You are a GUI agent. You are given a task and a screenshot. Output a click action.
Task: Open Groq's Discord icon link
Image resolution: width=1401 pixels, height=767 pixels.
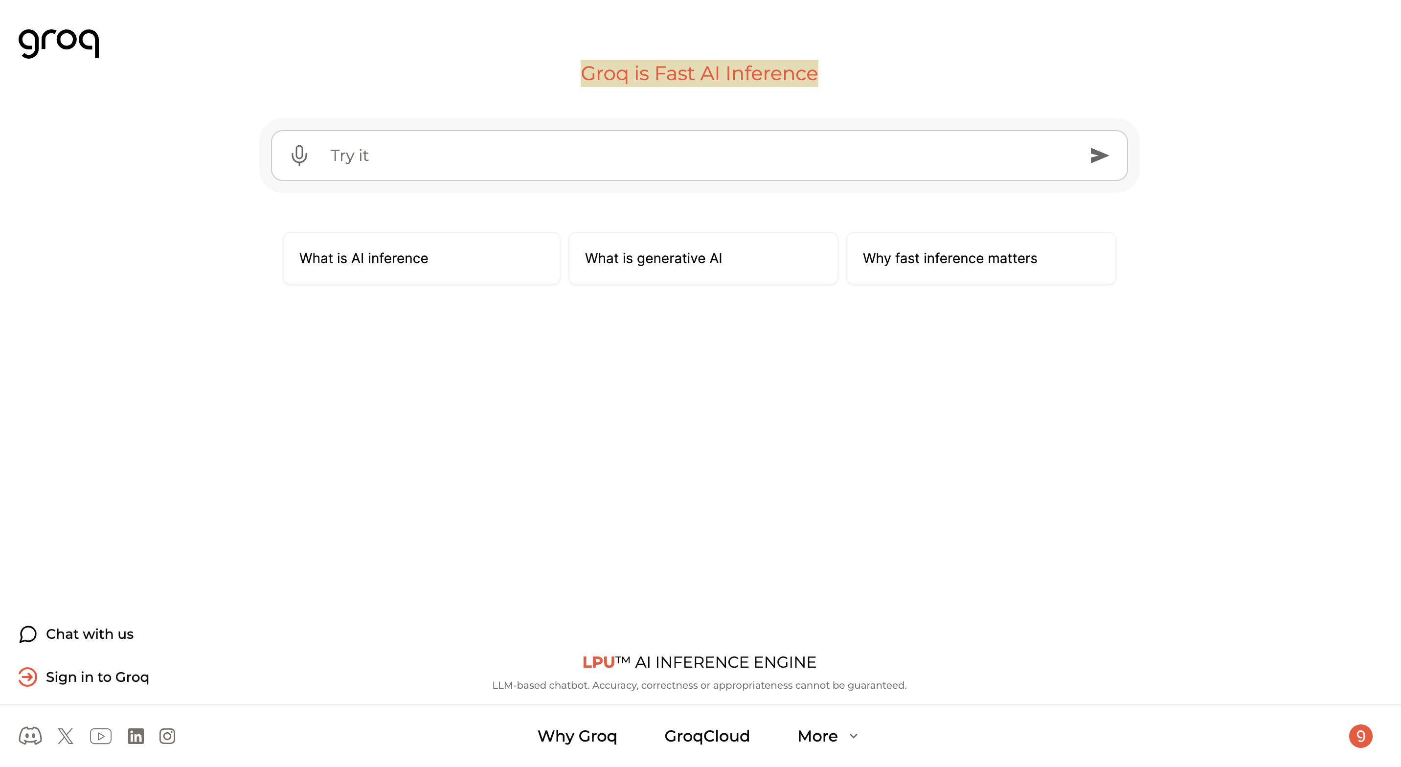[30, 736]
